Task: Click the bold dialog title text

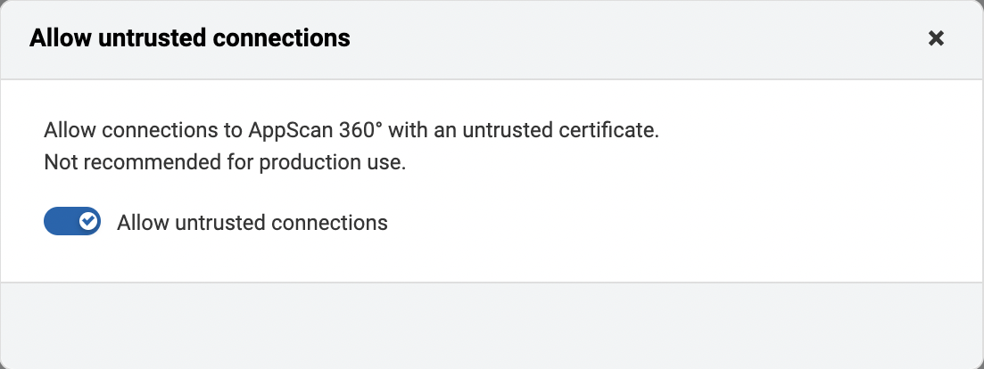Action: 189,38
